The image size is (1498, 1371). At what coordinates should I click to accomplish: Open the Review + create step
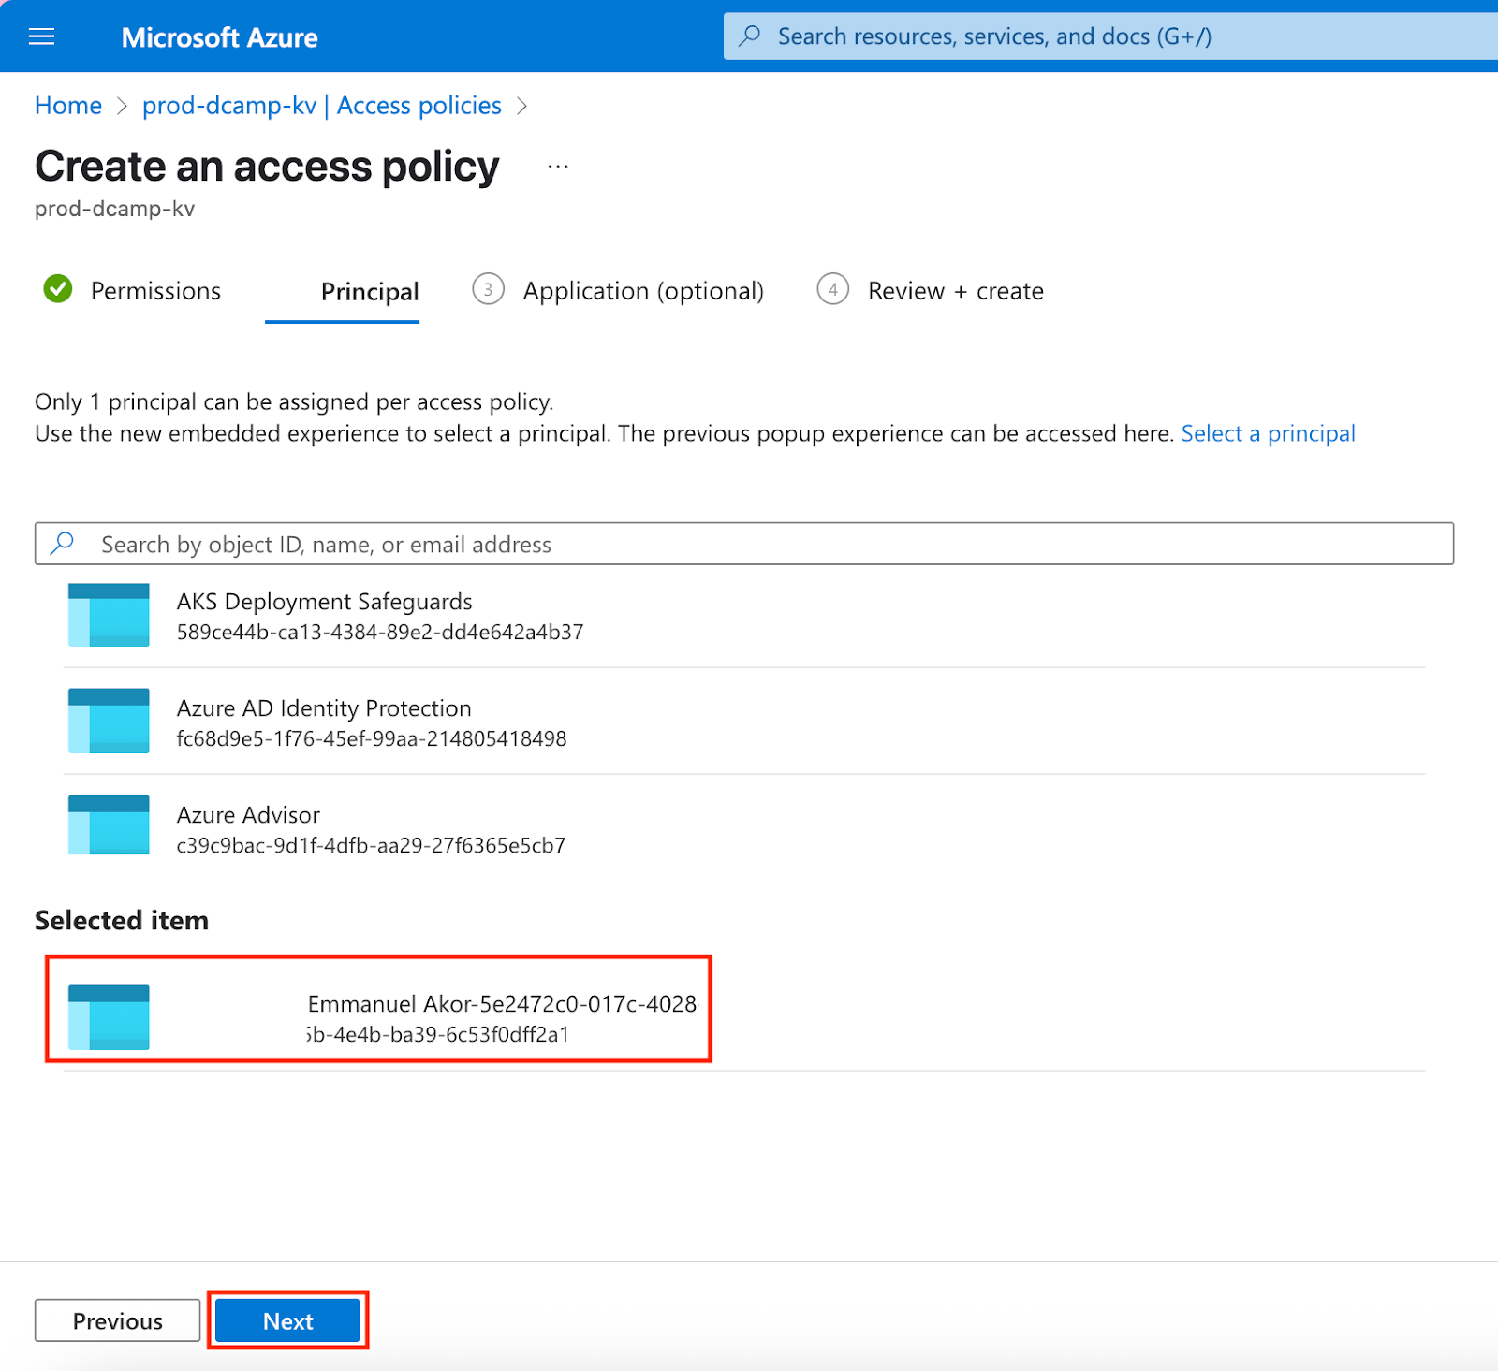point(954,290)
